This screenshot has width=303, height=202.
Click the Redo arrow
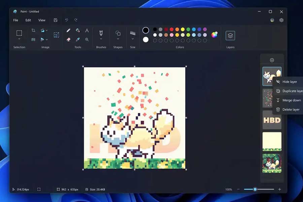(x=76, y=20)
